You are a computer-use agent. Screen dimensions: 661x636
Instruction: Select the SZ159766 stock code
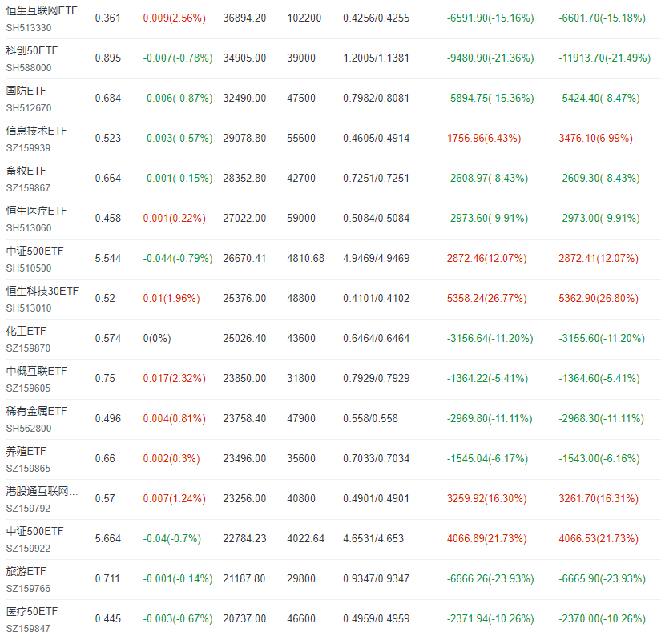tap(28, 589)
